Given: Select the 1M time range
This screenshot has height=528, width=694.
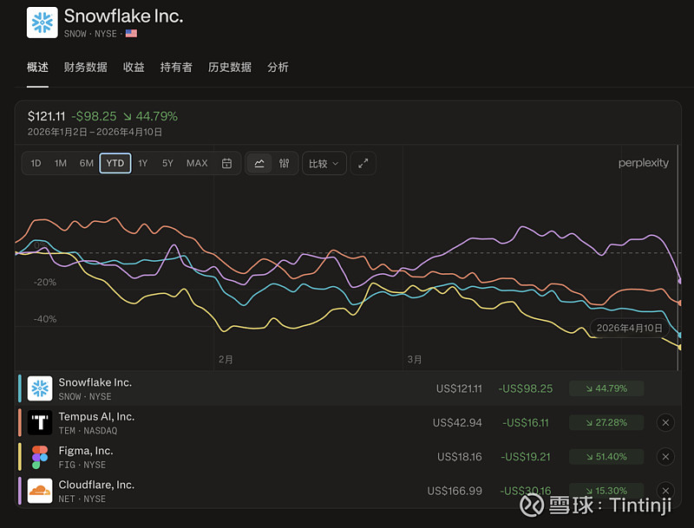Looking at the screenshot, I should click(x=61, y=163).
